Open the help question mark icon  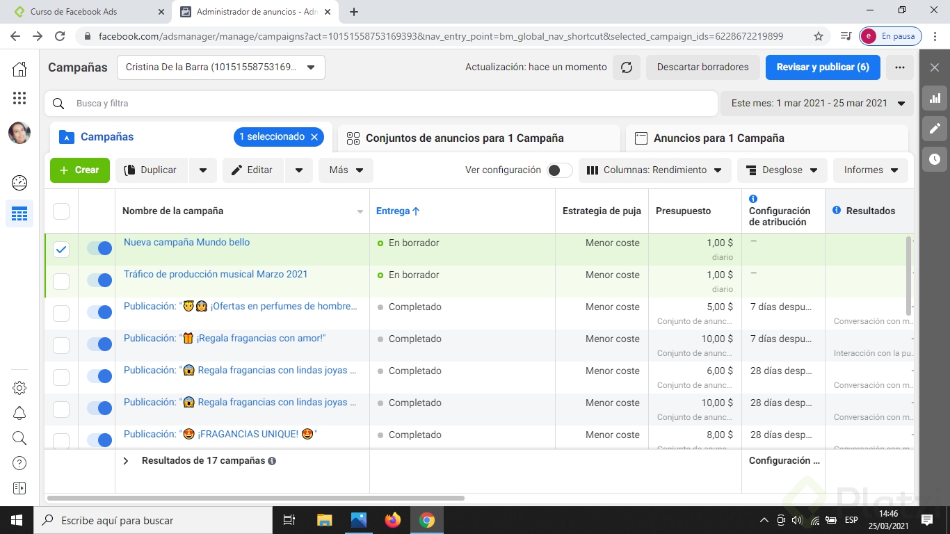click(19, 463)
